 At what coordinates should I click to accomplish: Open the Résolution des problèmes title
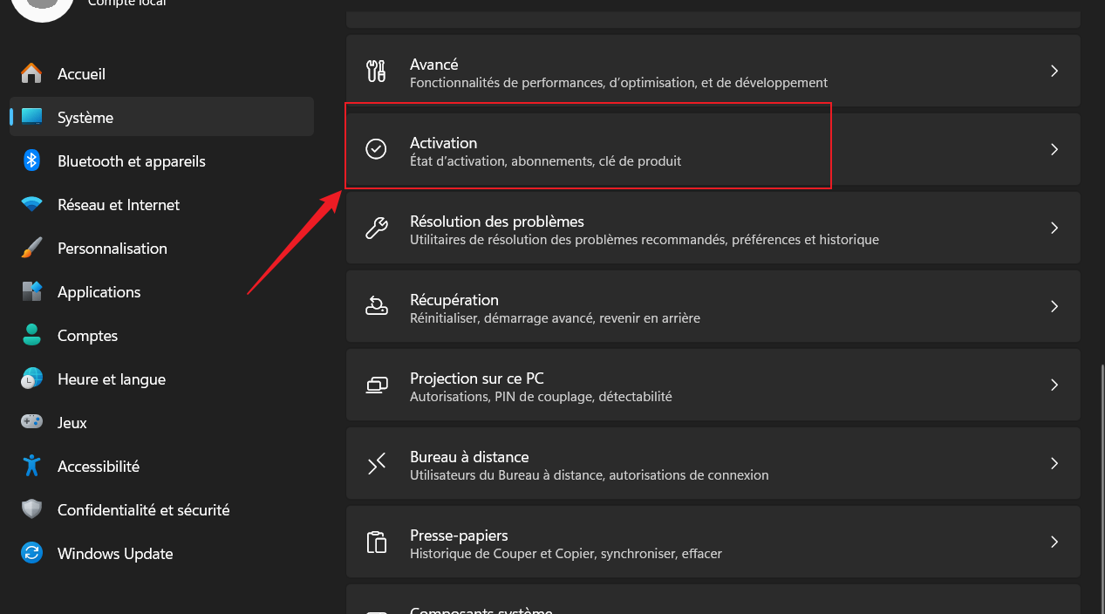tap(497, 222)
